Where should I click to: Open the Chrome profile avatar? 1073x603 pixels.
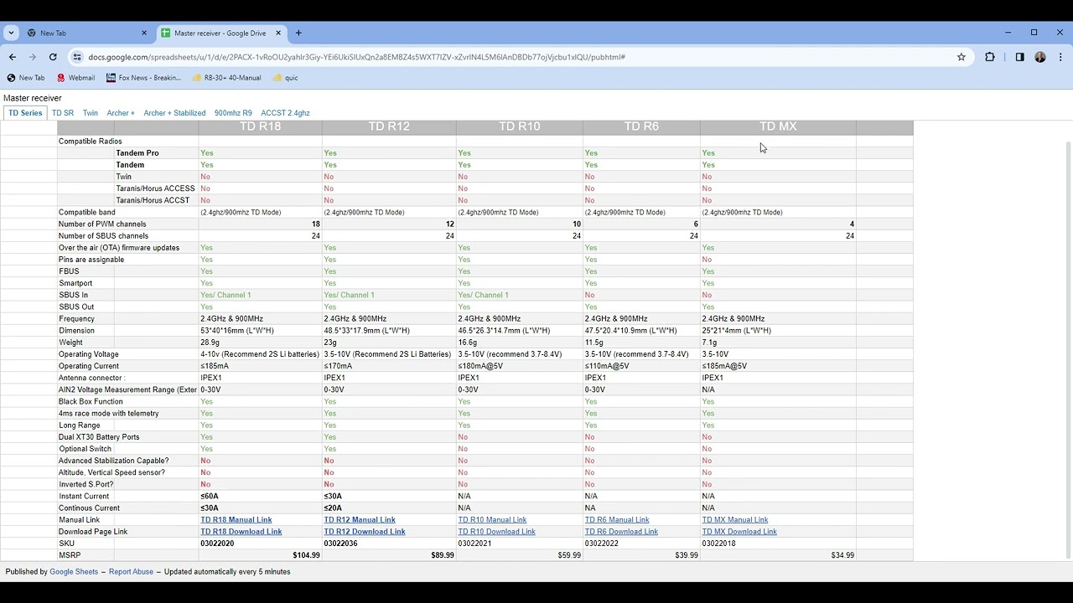[x=1040, y=57]
